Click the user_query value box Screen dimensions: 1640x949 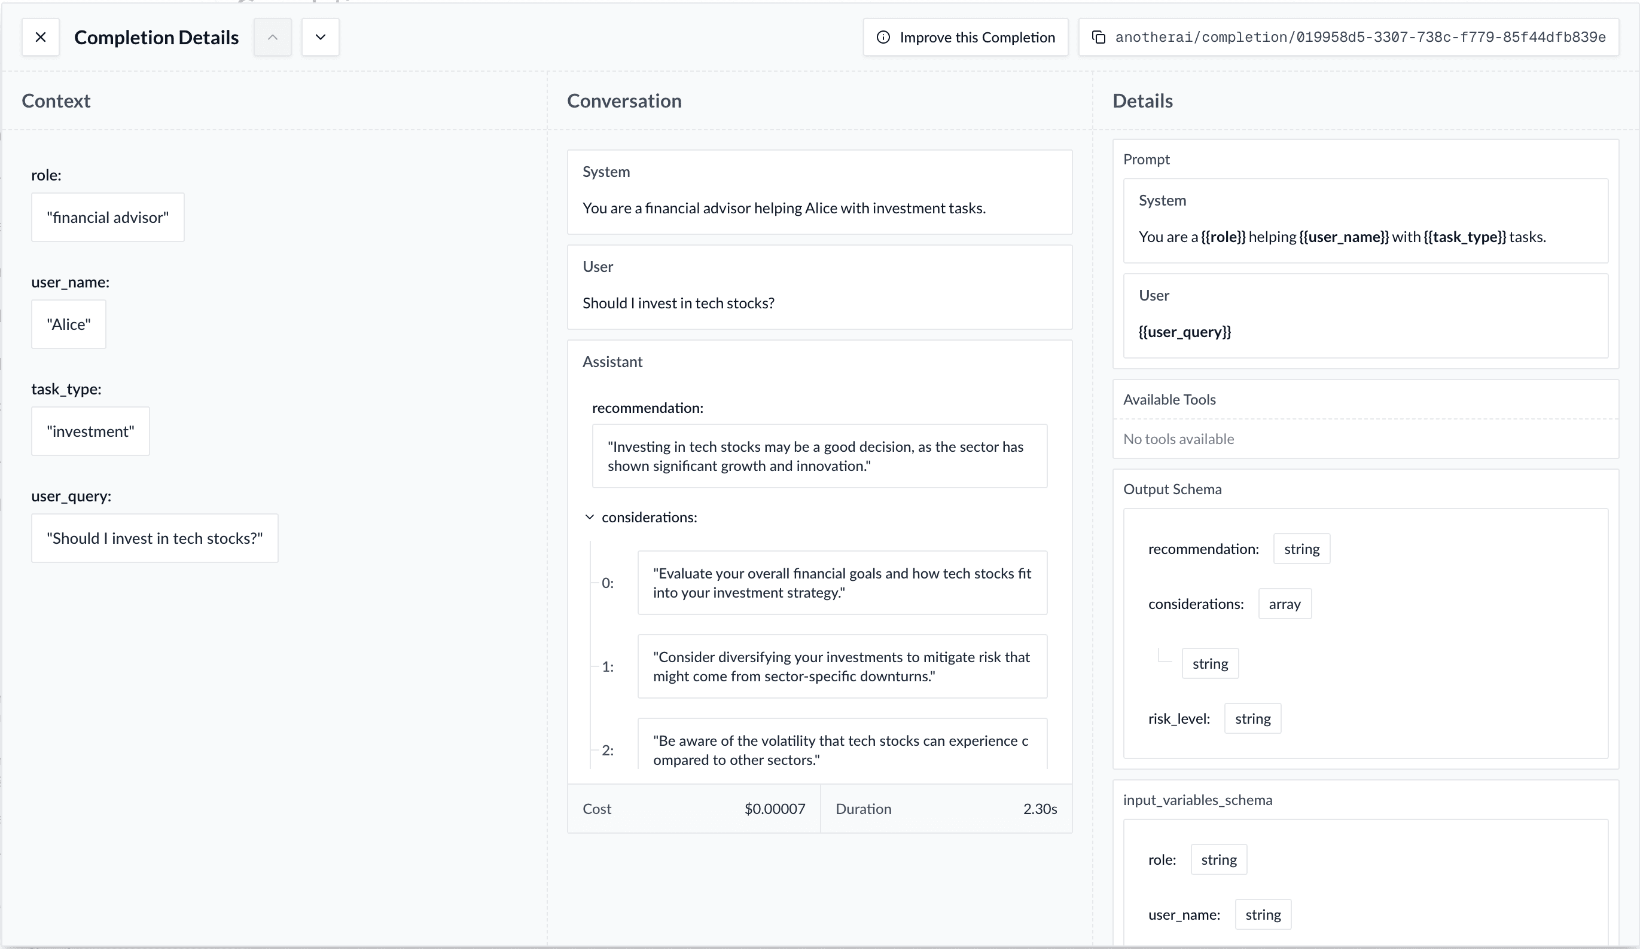154,538
